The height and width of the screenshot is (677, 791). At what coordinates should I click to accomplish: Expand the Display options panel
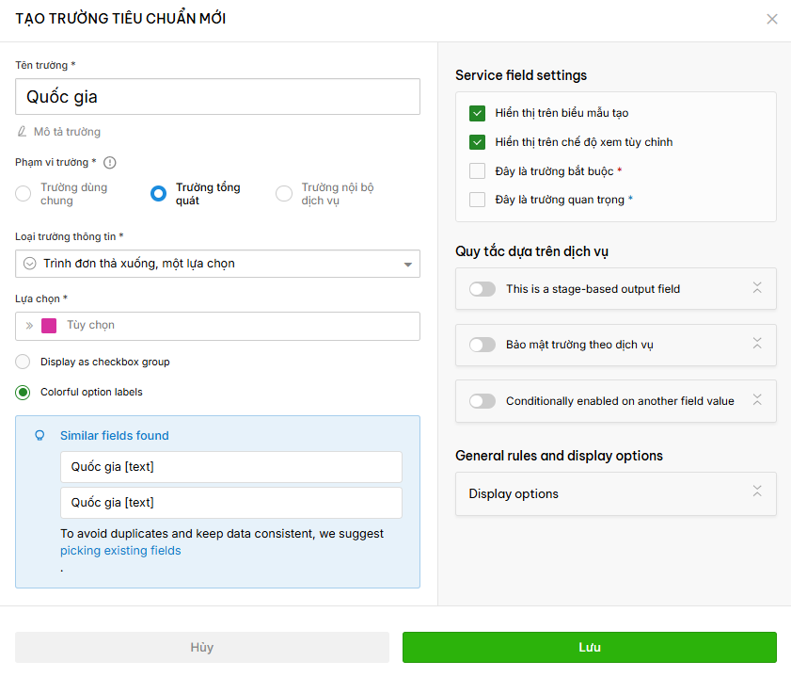(757, 492)
